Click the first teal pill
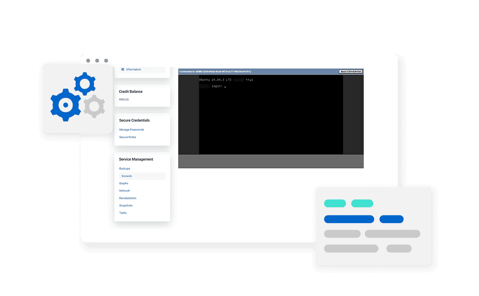The width and height of the screenshot is (479, 296). click(335, 204)
